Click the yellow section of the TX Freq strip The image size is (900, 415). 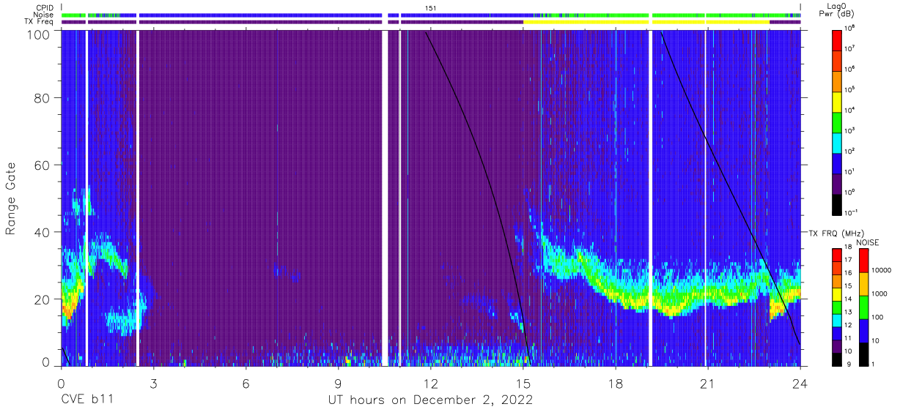[x=646, y=22]
